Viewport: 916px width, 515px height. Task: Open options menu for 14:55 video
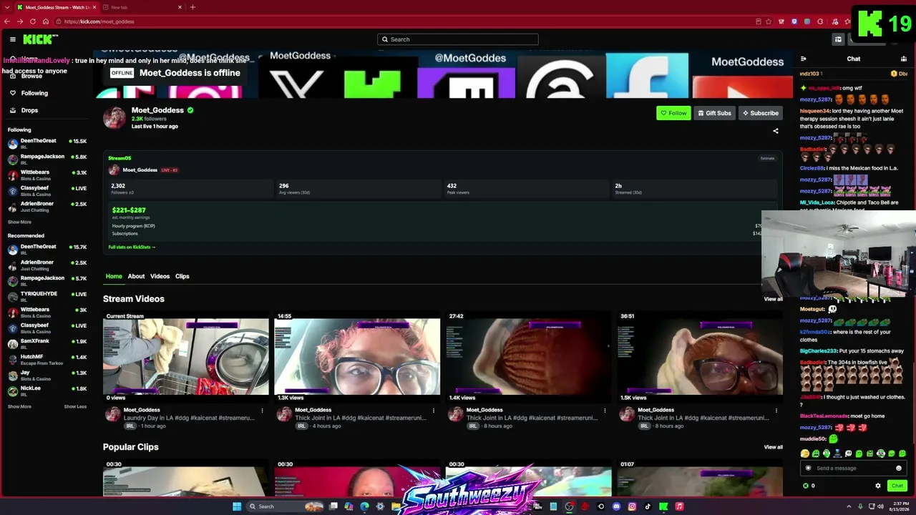[x=434, y=411]
